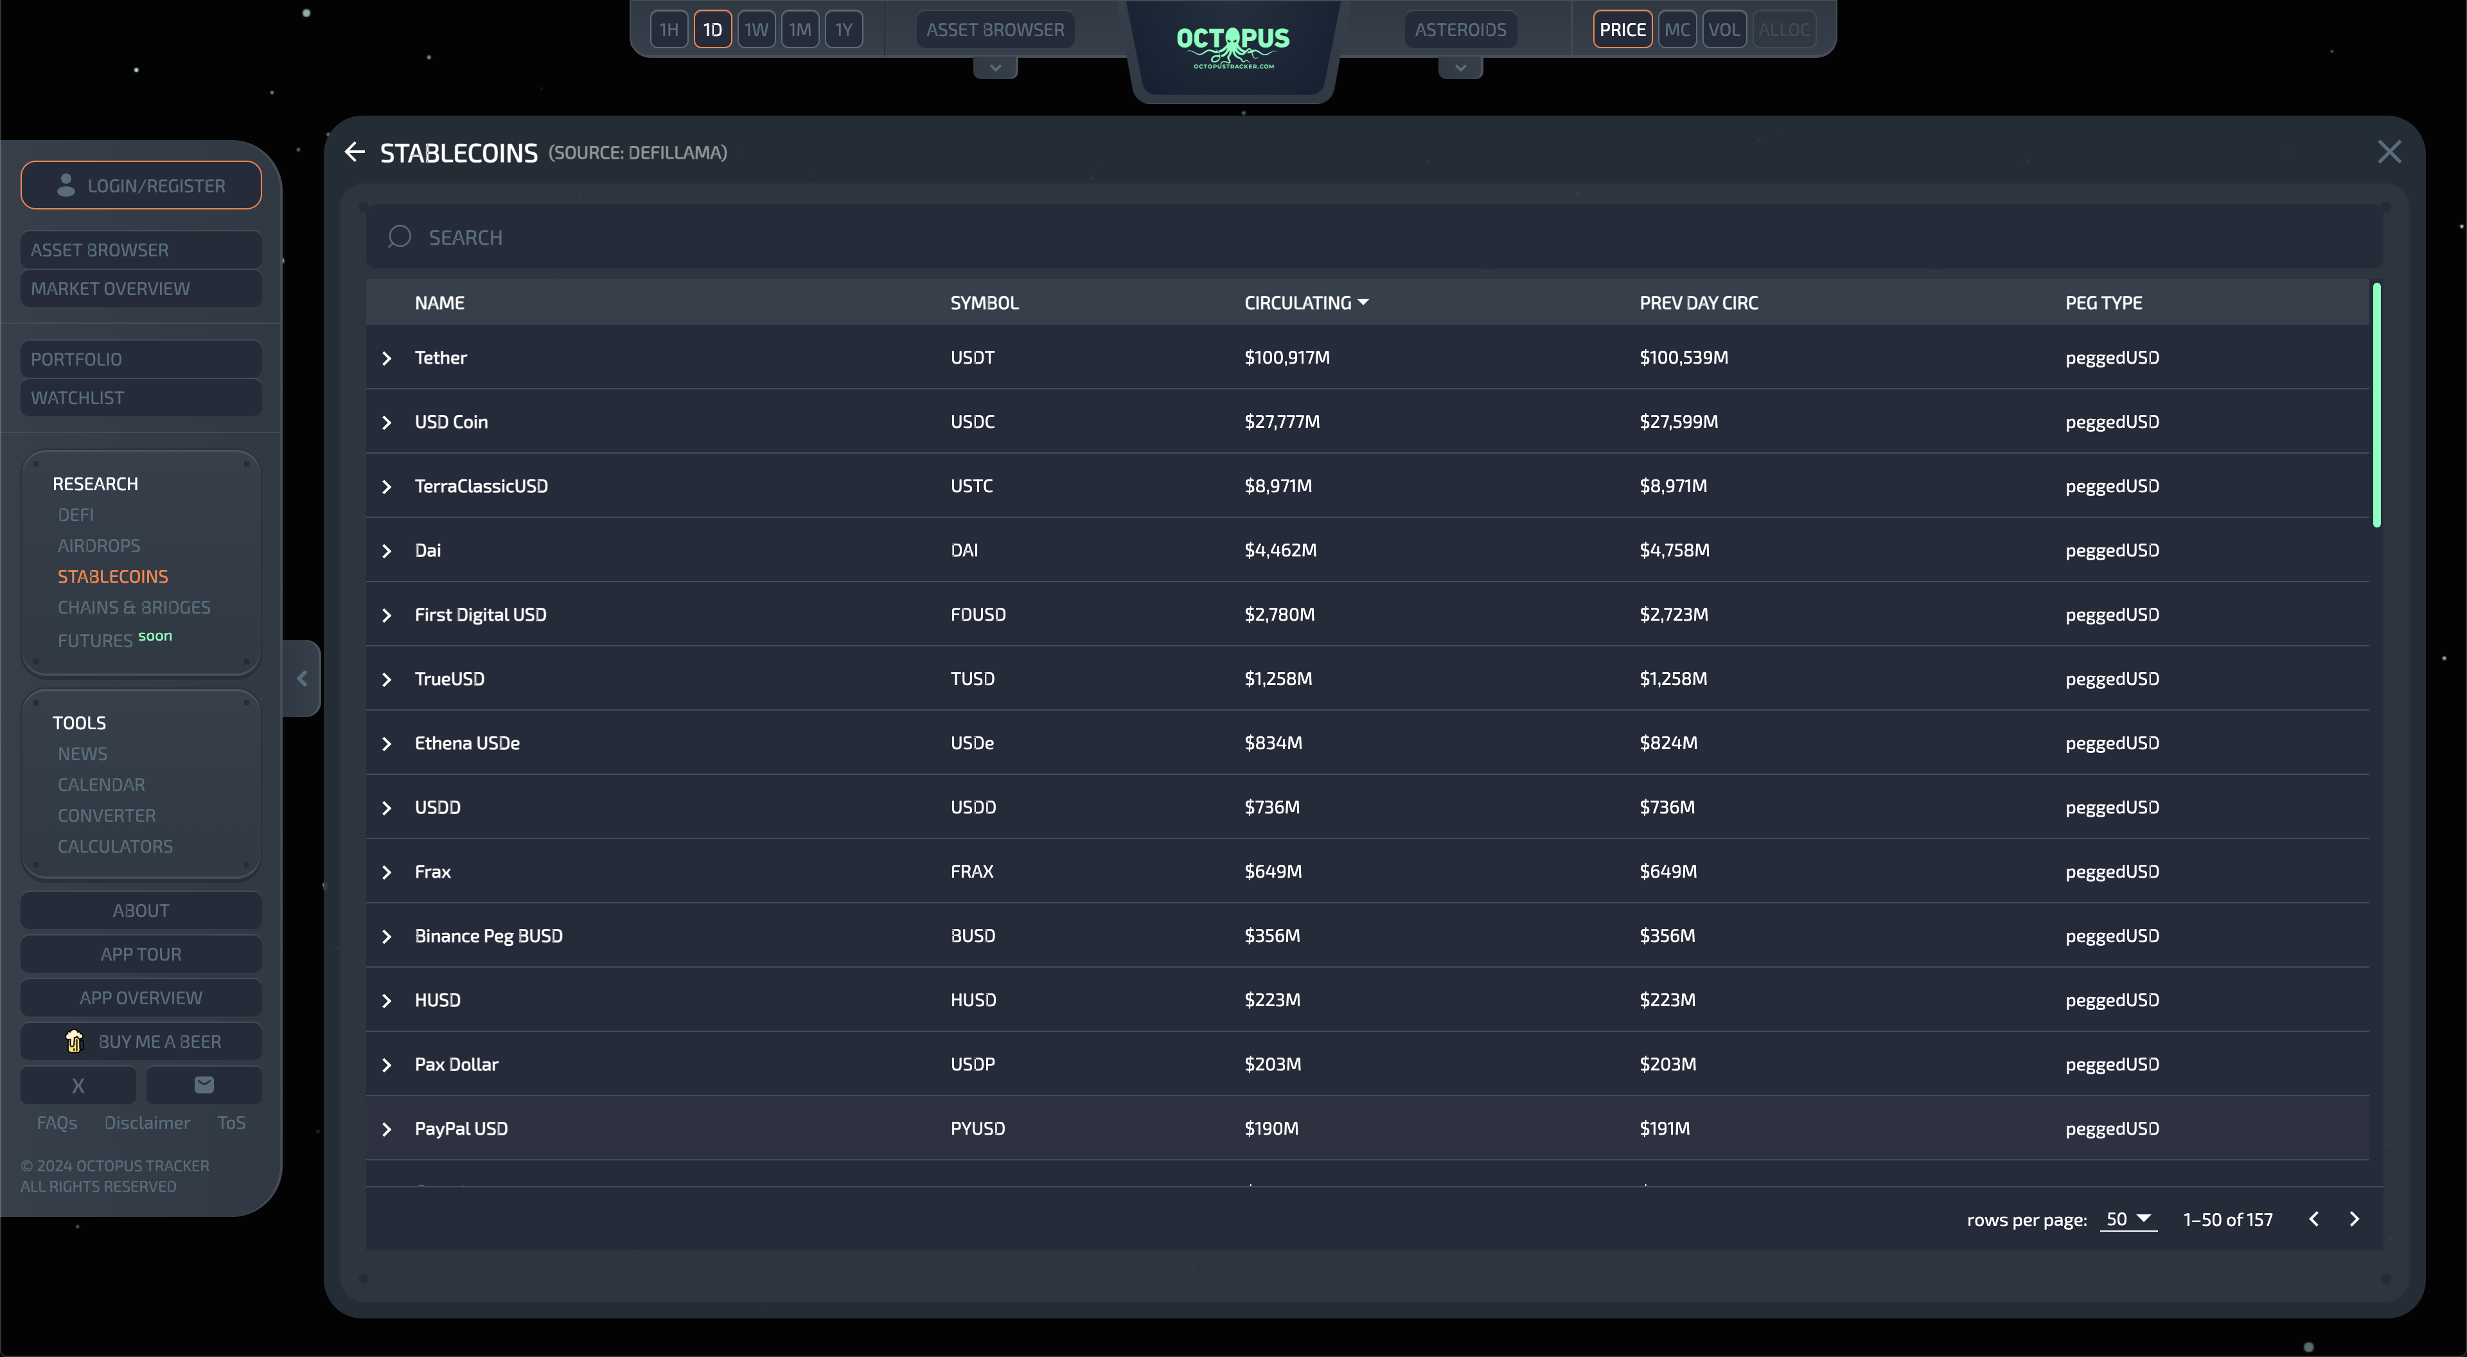Open the rows per page dropdown

pyautogui.click(x=2128, y=1219)
